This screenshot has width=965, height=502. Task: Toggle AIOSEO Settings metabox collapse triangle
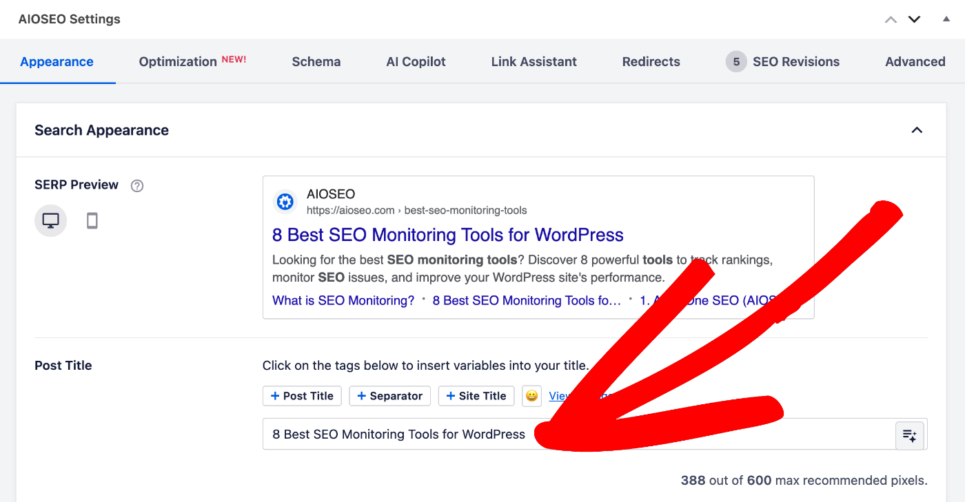(946, 19)
